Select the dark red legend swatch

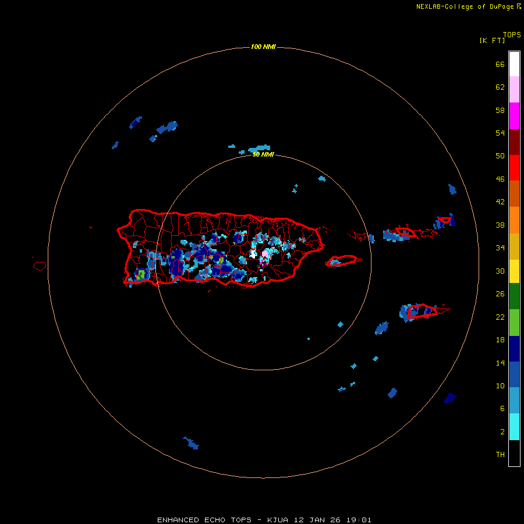[x=514, y=141]
